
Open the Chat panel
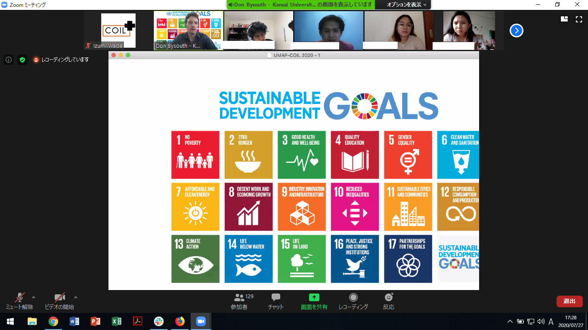coord(276,298)
